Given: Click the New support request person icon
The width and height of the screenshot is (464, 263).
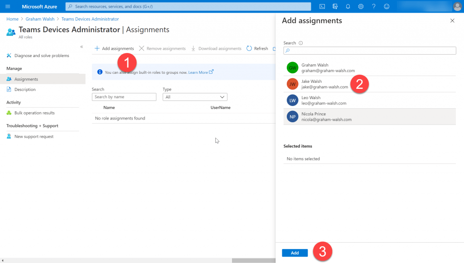Looking at the screenshot, I should click(9, 136).
